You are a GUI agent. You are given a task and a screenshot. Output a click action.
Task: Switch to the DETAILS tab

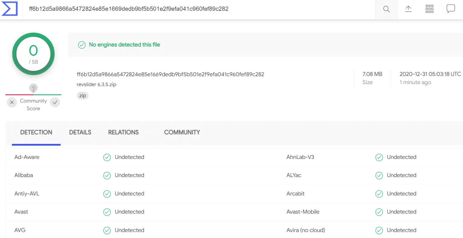80,132
